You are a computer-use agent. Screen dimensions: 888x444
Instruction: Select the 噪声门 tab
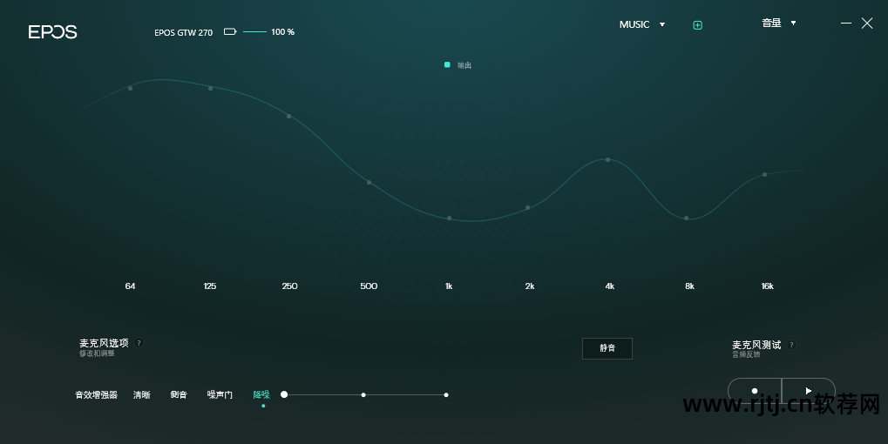[220, 395]
